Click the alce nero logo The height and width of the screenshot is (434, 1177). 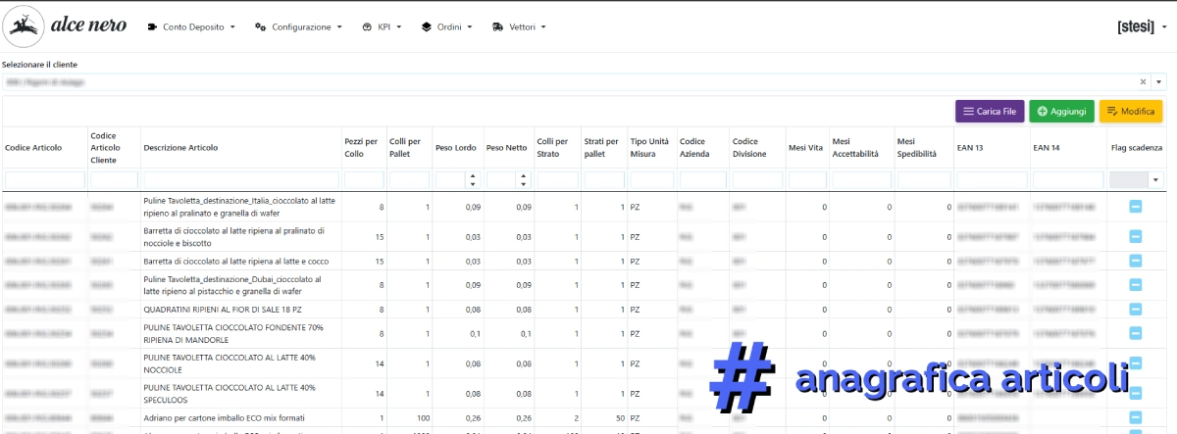pyautogui.click(x=66, y=26)
